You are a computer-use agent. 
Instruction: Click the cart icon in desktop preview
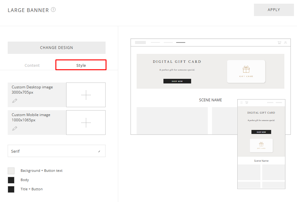pyautogui.click(x=279, y=42)
